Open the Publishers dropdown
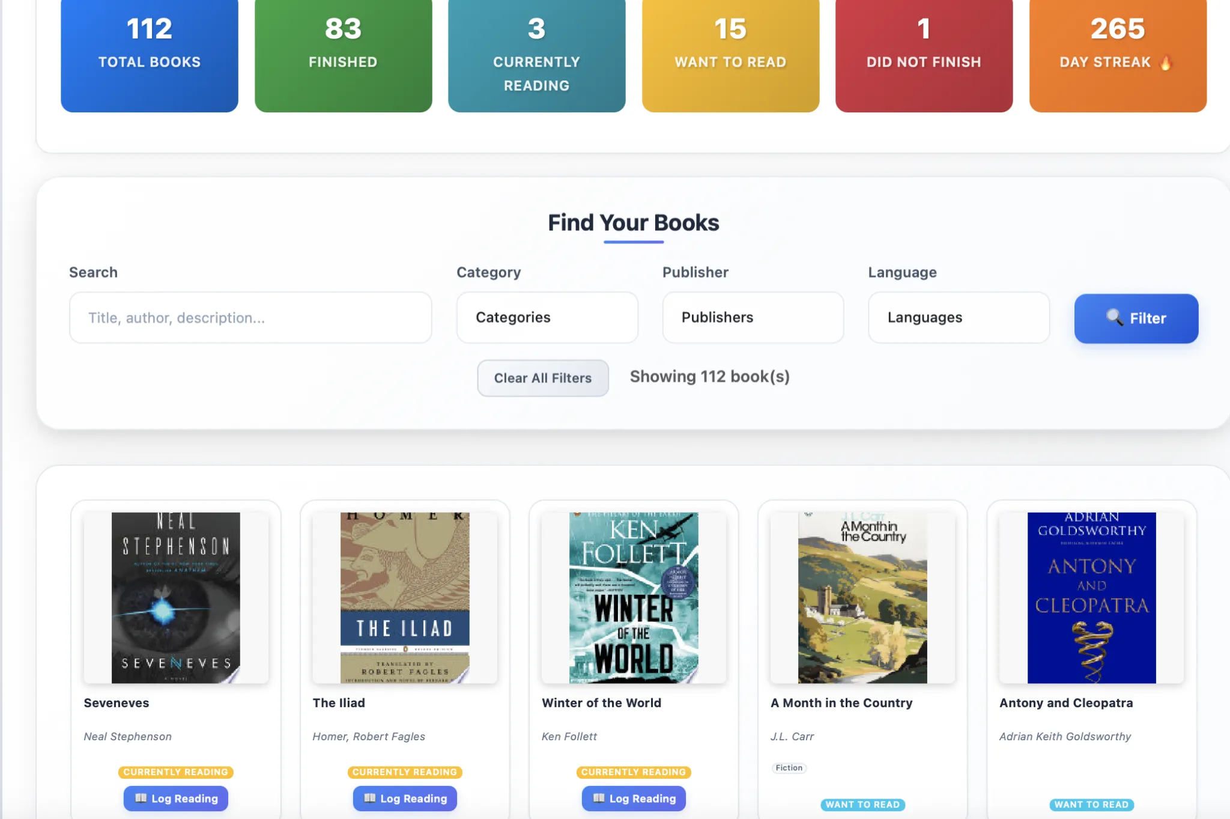1230x819 pixels. coord(753,317)
